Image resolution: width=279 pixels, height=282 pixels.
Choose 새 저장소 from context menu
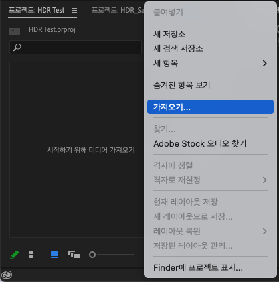(x=211, y=34)
